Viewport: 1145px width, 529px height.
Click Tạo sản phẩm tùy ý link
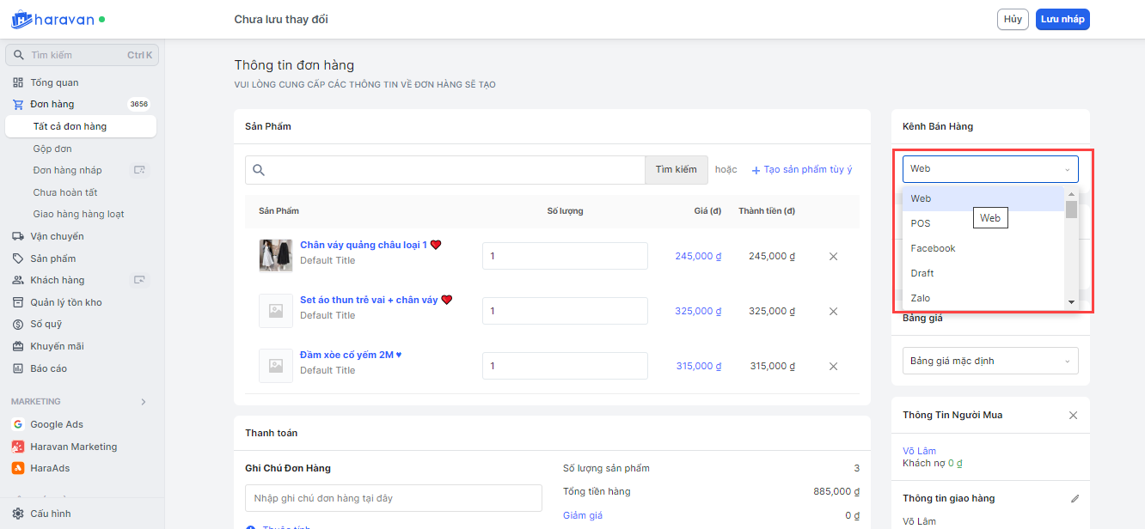tap(802, 170)
